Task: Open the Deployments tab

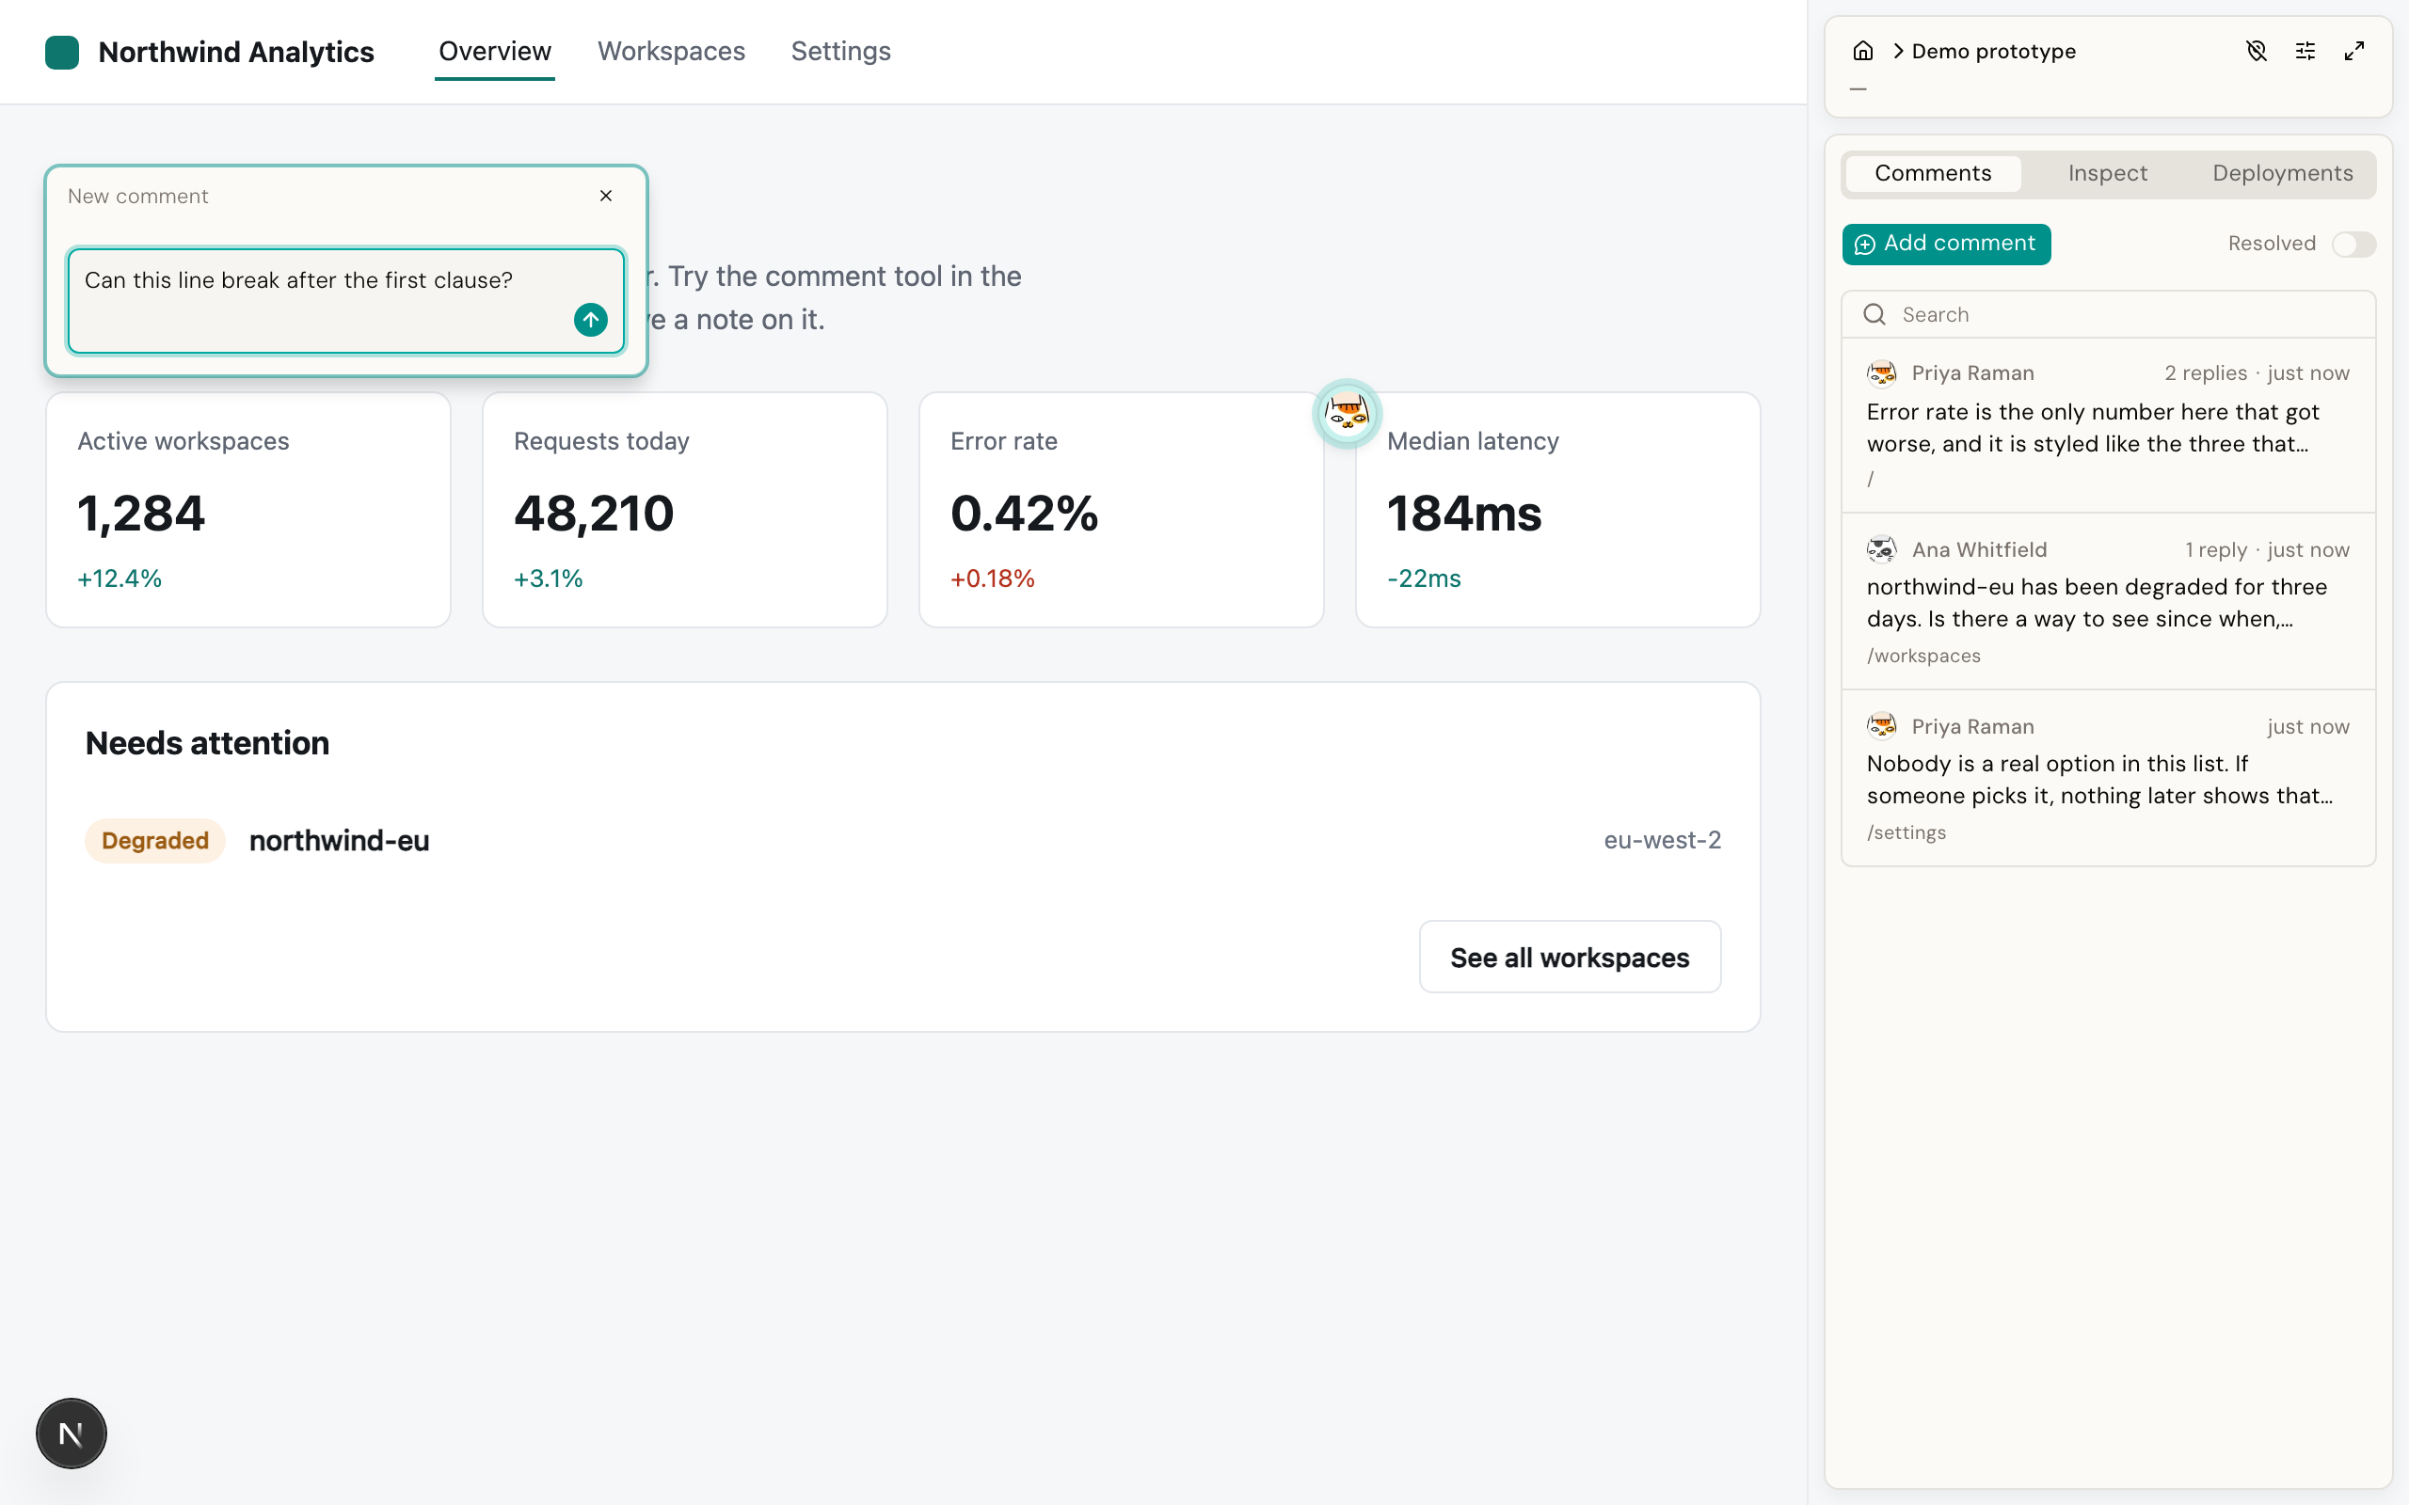Action: pyautogui.click(x=2283, y=173)
